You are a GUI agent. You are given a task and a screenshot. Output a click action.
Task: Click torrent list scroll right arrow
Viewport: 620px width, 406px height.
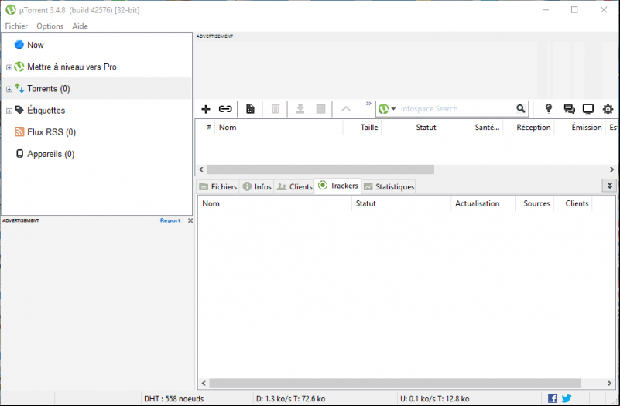pos(611,169)
